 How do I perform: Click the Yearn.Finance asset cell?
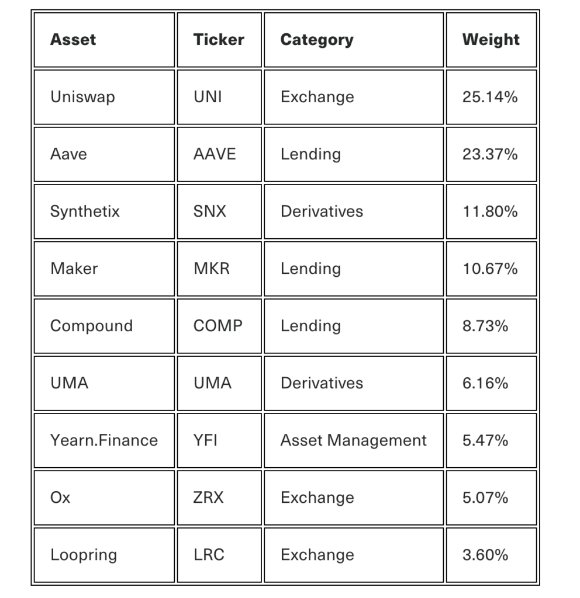104,440
